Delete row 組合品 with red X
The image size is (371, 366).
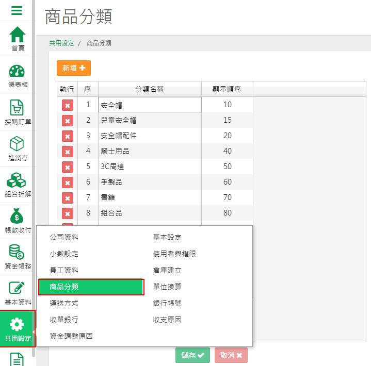(68, 213)
